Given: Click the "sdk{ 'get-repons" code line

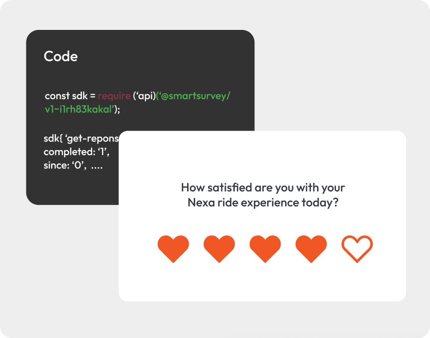Looking at the screenshot, I should [x=81, y=138].
